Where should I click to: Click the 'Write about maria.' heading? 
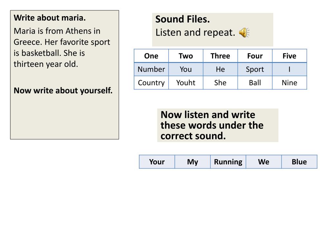[50, 18]
